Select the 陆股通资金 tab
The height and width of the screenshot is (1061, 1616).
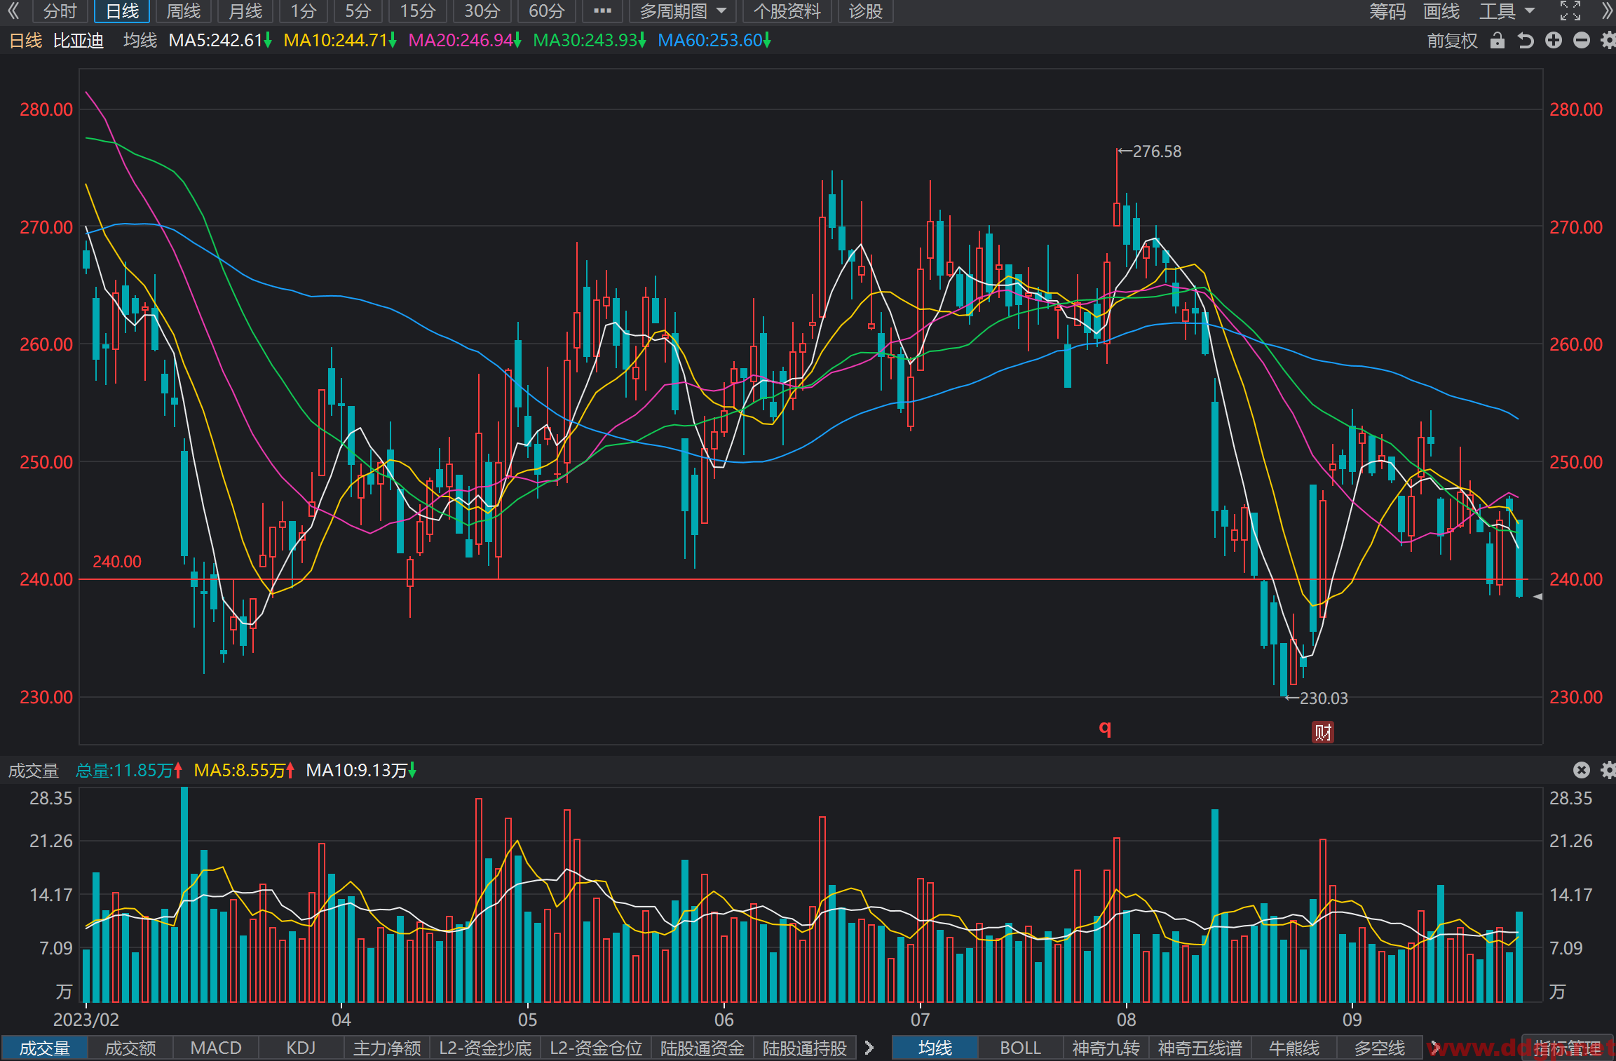coord(702,1048)
